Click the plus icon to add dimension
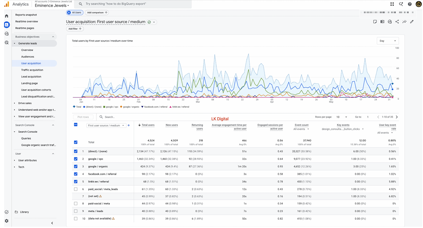The image size is (423, 228). [129, 125]
